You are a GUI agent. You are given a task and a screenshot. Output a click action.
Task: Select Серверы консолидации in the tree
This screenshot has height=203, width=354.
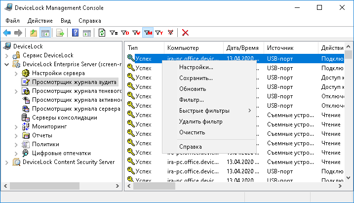pyautogui.click(x=64, y=118)
